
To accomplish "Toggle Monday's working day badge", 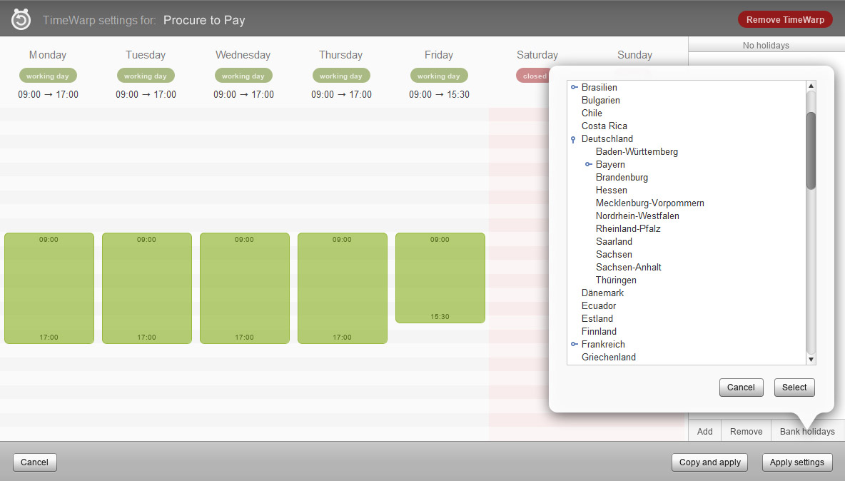I will pyautogui.click(x=48, y=75).
